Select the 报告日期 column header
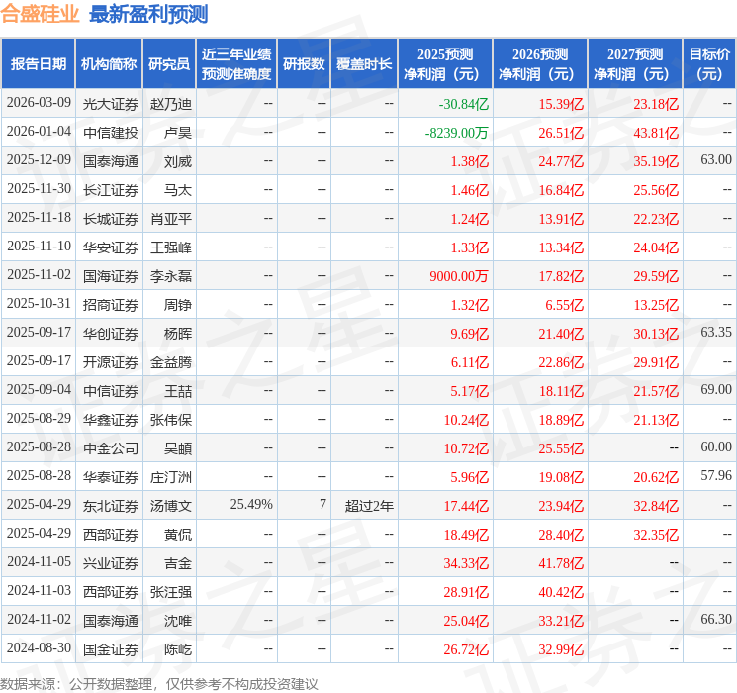This screenshot has width=737, height=693. (39, 64)
